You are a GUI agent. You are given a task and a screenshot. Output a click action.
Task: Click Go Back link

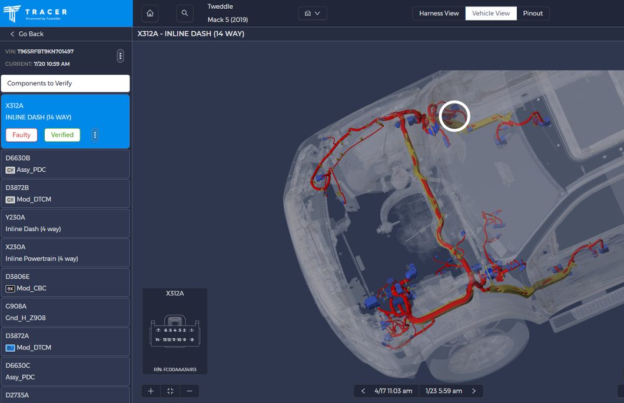click(26, 34)
